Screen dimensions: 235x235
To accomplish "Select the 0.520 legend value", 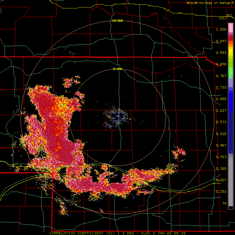I will (221, 134).
